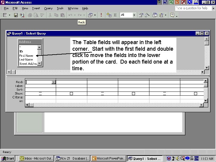Open the View menu
This screenshot has width=216, height=162.
click(25, 8)
